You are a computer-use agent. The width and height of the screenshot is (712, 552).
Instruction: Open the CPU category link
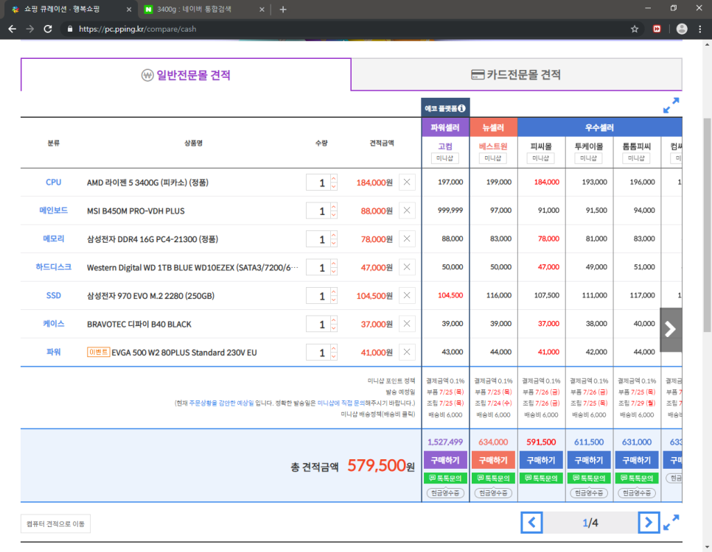54,183
